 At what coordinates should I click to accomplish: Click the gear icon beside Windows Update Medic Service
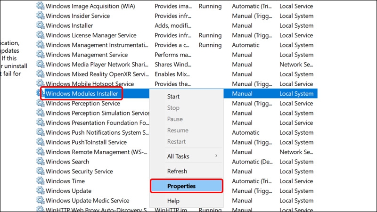[x=41, y=201]
